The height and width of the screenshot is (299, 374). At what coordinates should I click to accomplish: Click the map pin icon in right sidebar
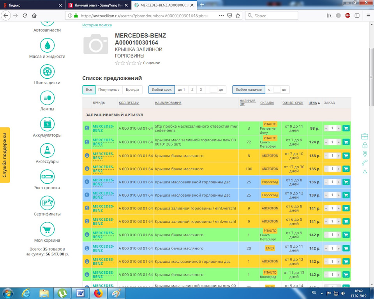point(365,154)
